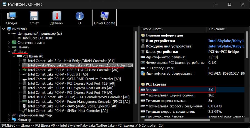Collapse the PCI Шина #0 node
The image size is (250, 128).
pyautogui.click(x=14, y=56)
